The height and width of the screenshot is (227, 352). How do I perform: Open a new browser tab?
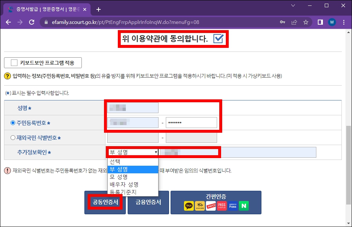pos(98,9)
